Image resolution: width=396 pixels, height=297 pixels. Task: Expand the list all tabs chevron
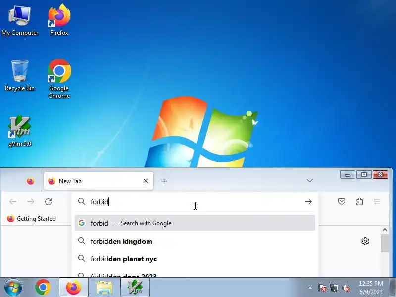[x=310, y=181]
